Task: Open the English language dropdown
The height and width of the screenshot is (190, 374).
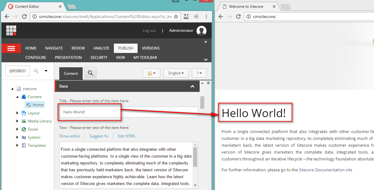Action: pos(176,73)
